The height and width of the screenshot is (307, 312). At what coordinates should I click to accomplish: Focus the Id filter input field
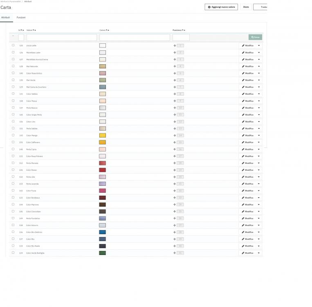21,37
